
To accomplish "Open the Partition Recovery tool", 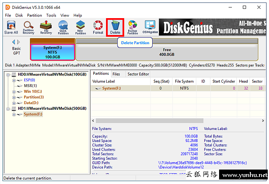I will click(x=28, y=27).
